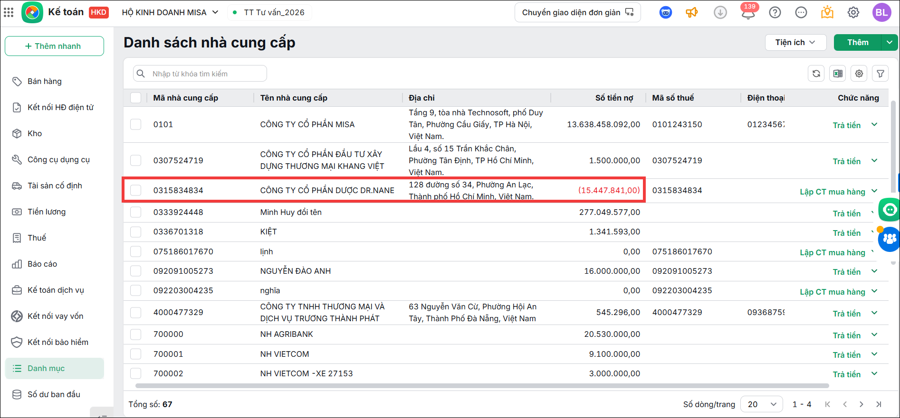Export the supplier list to Excel
900x418 pixels.
point(838,74)
